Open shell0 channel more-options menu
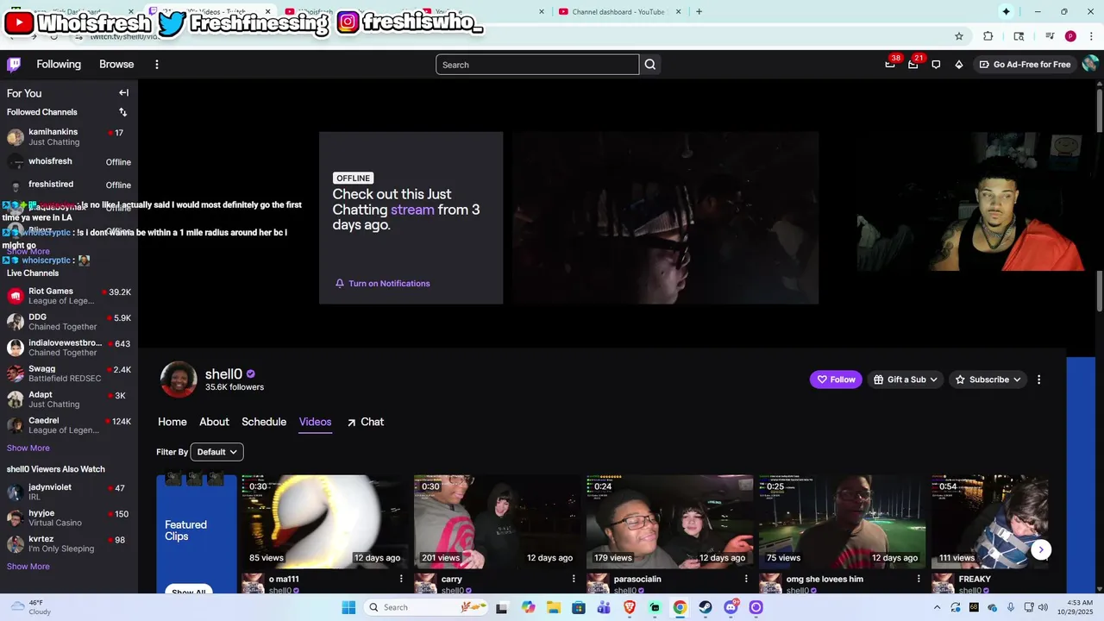The height and width of the screenshot is (621, 1104). (1038, 379)
